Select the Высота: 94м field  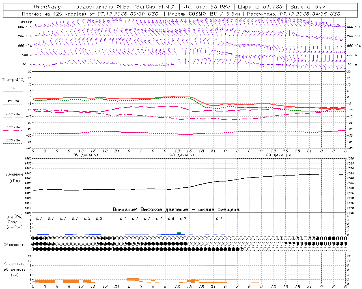click(x=308, y=7)
